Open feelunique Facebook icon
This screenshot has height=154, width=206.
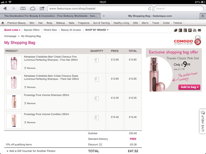[x=180, y=30]
